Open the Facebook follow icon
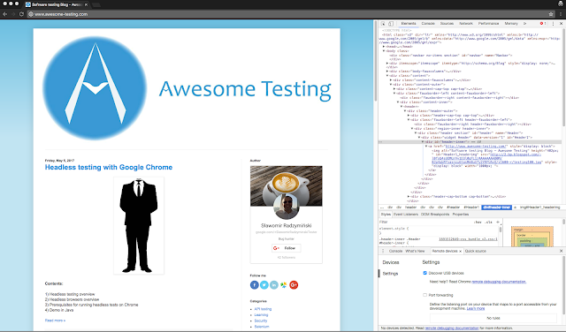566x332 pixels. (255, 285)
